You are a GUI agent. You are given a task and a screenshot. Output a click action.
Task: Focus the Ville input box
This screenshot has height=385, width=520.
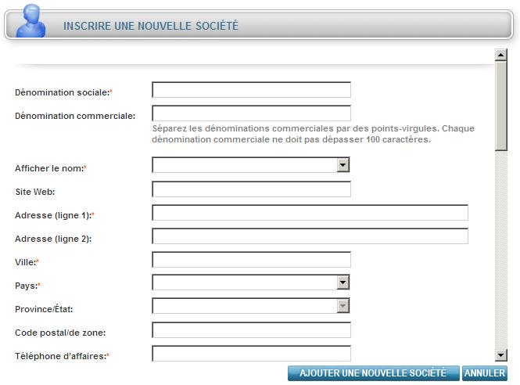point(251,260)
